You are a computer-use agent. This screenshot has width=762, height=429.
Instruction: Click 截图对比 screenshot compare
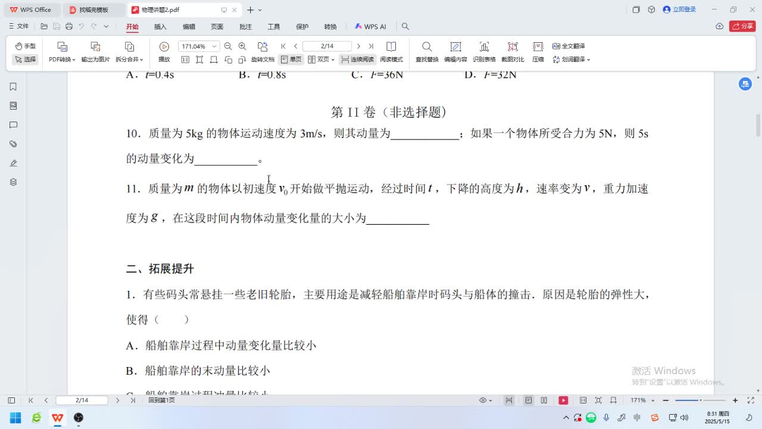point(513,52)
